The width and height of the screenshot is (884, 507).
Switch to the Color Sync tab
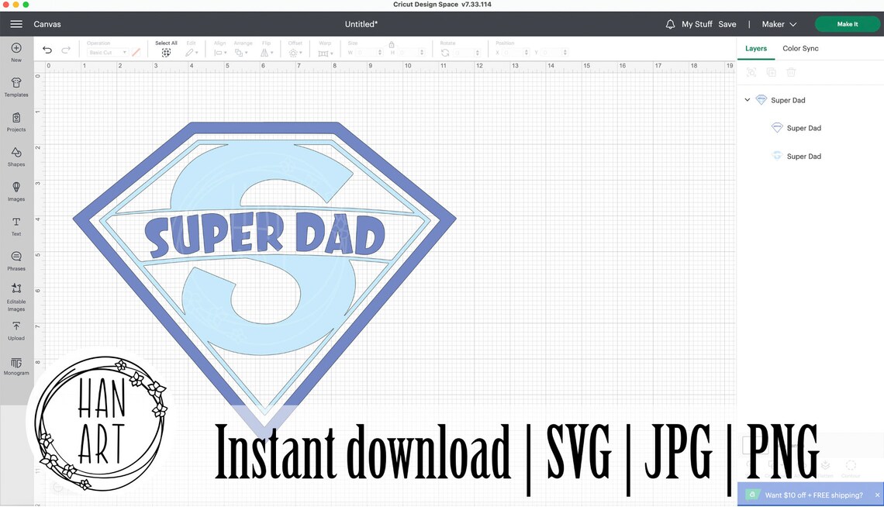800,48
